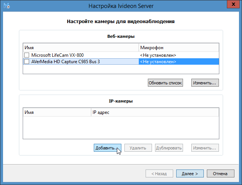Click the IP адрес column header
The width and height of the screenshot is (242, 185).
[154, 112]
